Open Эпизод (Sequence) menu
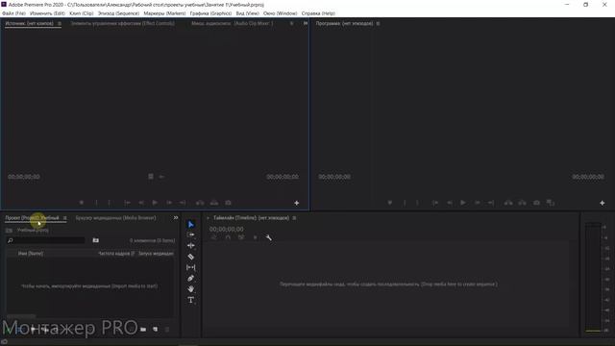 click(118, 13)
